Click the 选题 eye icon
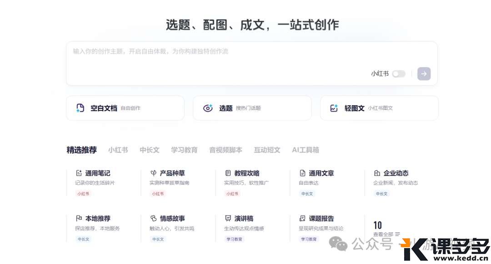The height and width of the screenshot is (264, 491). point(208,108)
